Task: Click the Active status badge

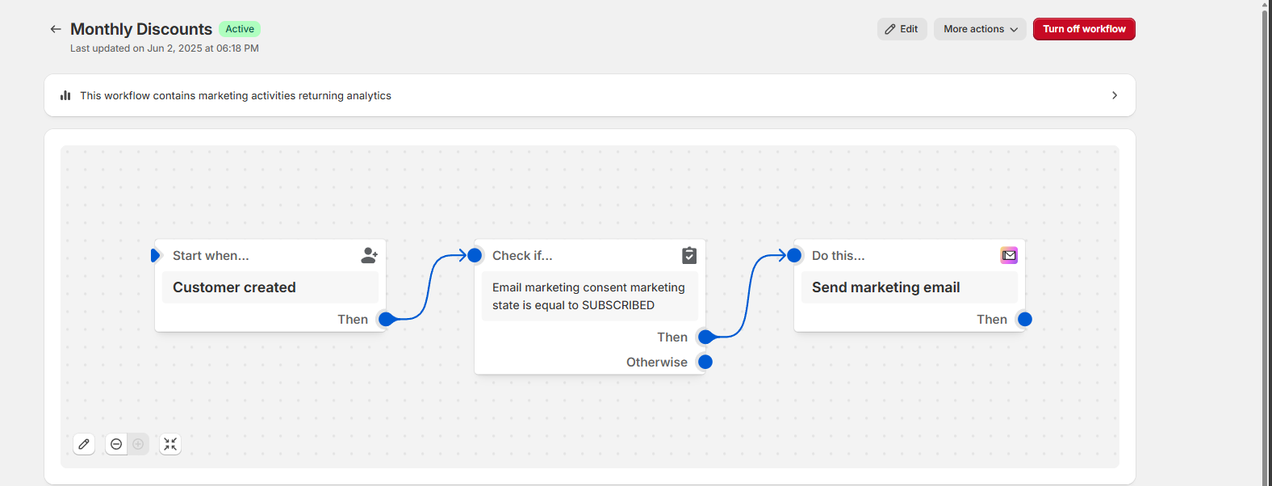Action: (240, 29)
